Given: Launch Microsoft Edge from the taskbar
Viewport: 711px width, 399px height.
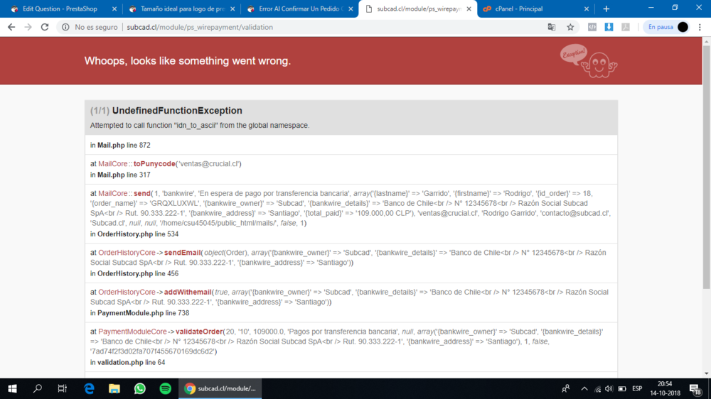Looking at the screenshot, I should [89, 388].
